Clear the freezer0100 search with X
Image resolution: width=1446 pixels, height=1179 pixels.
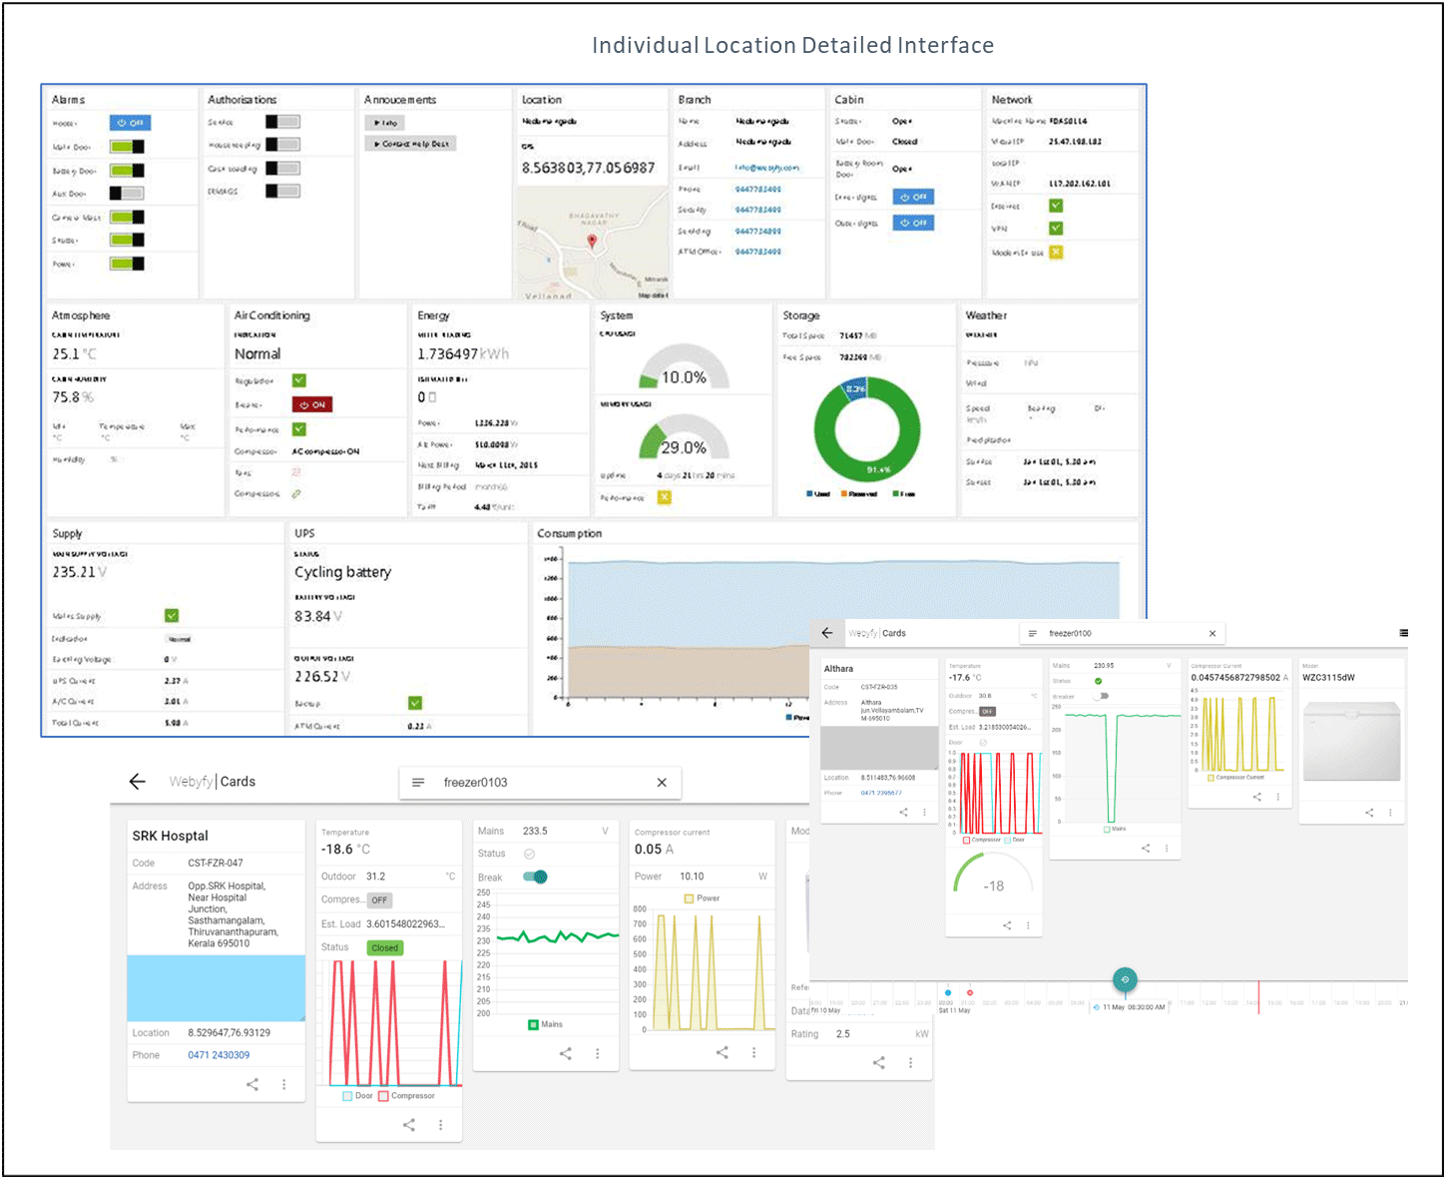coord(1212,633)
